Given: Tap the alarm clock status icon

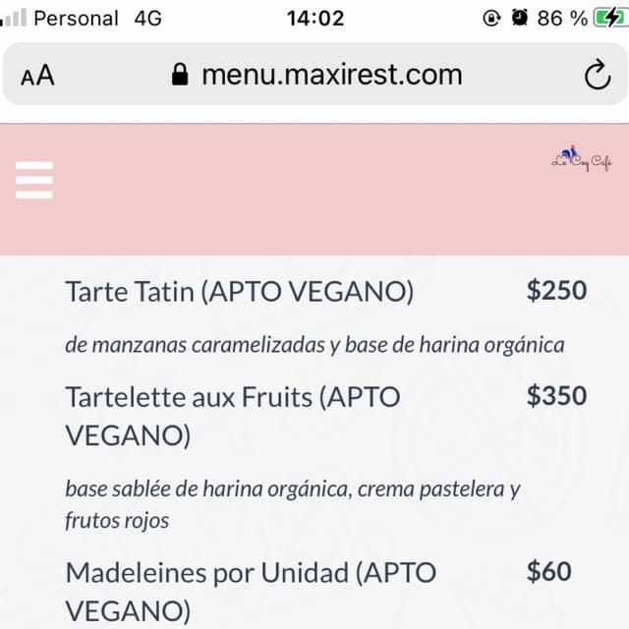Looking at the screenshot, I should [x=520, y=18].
